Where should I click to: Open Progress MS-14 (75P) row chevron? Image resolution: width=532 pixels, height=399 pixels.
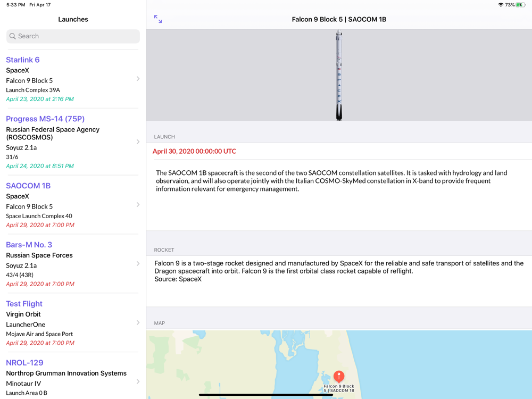click(138, 142)
